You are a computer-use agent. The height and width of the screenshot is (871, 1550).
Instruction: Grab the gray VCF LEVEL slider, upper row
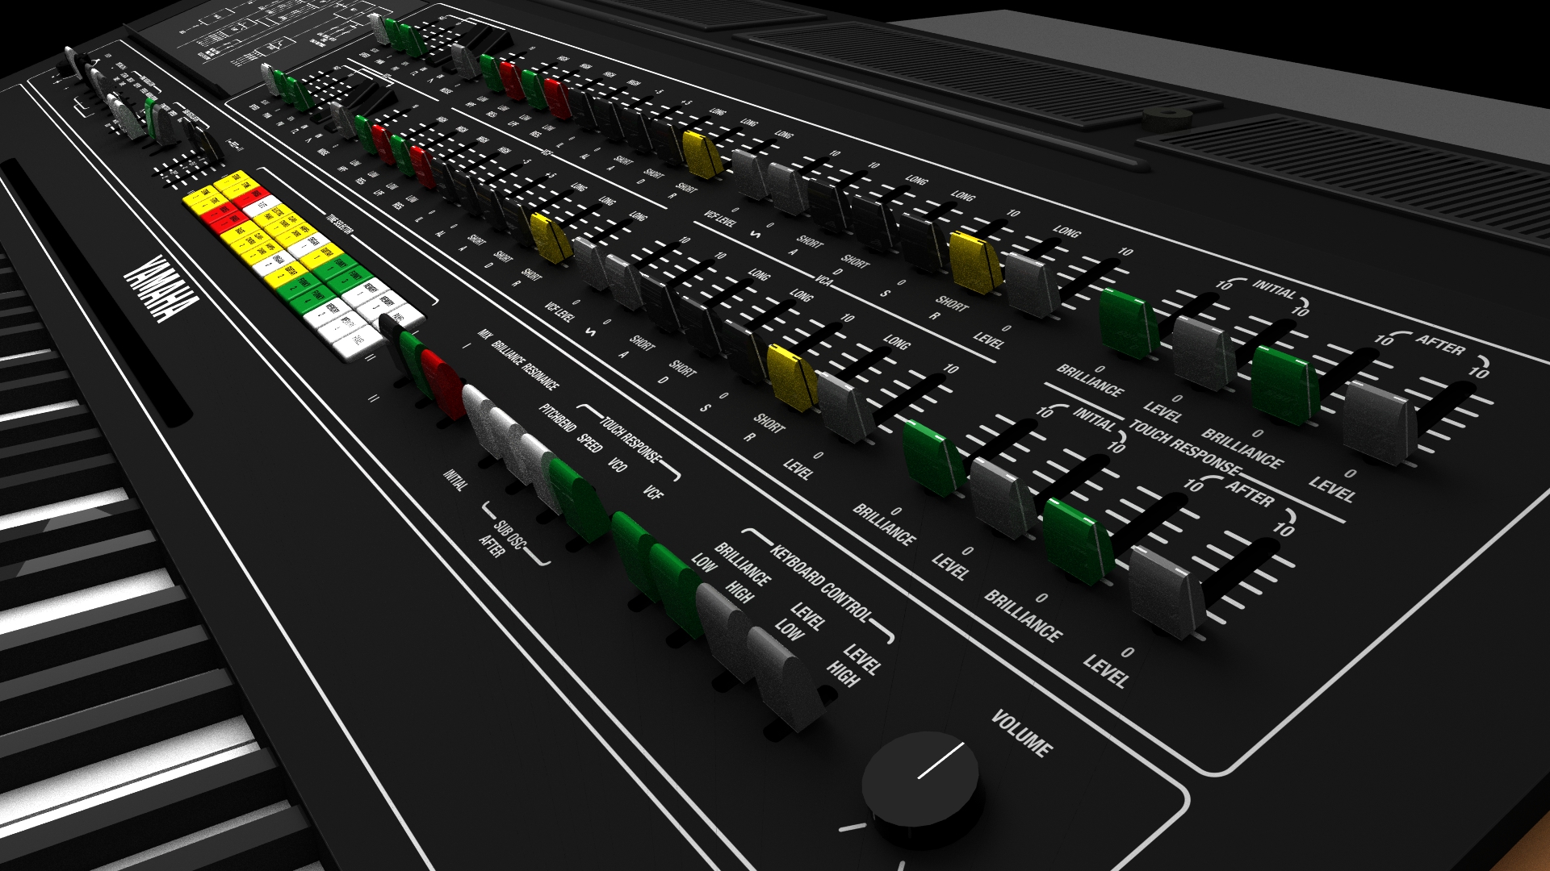click(750, 174)
